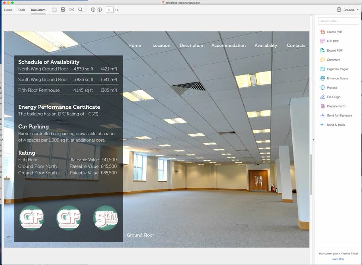Go to the brochure Home link

[x=135, y=46]
